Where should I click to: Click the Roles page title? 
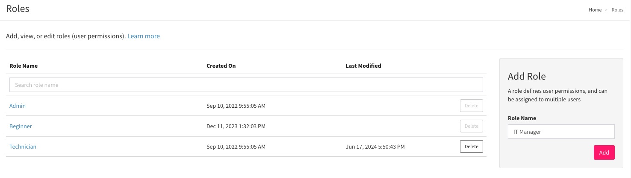[18, 9]
